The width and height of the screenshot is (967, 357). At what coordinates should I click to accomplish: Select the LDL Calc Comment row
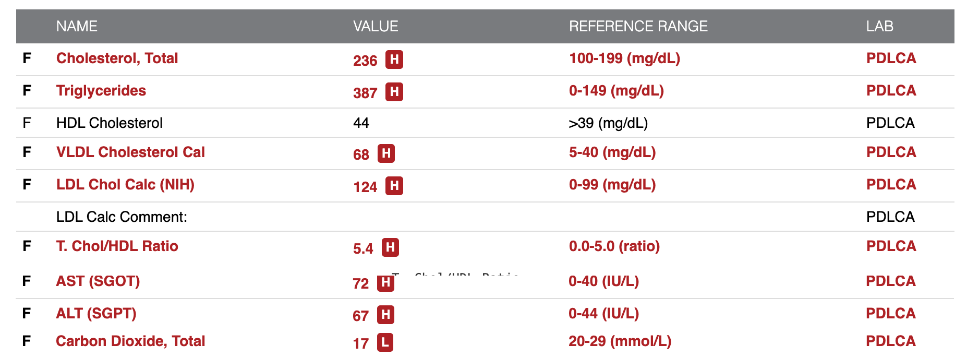(x=485, y=217)
